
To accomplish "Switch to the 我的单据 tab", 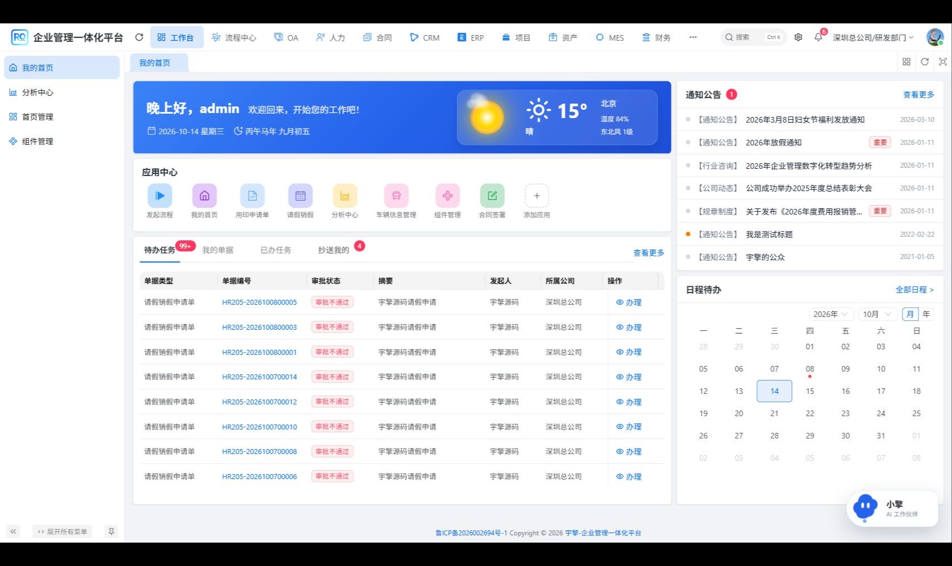I will tap(218, 250).
